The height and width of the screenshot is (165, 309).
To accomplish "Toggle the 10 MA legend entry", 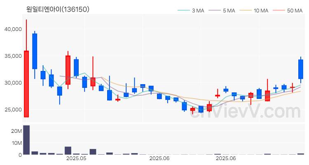I will pos(254,10).
